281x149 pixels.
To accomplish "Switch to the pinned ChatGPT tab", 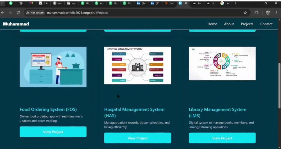I will tap(21, 3).
